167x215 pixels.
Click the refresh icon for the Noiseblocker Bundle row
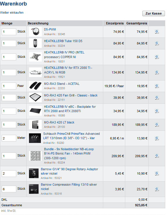[x=157, y=156]
